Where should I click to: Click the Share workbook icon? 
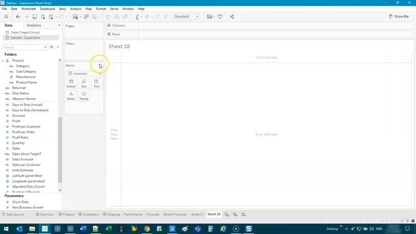tap(232, 17)
